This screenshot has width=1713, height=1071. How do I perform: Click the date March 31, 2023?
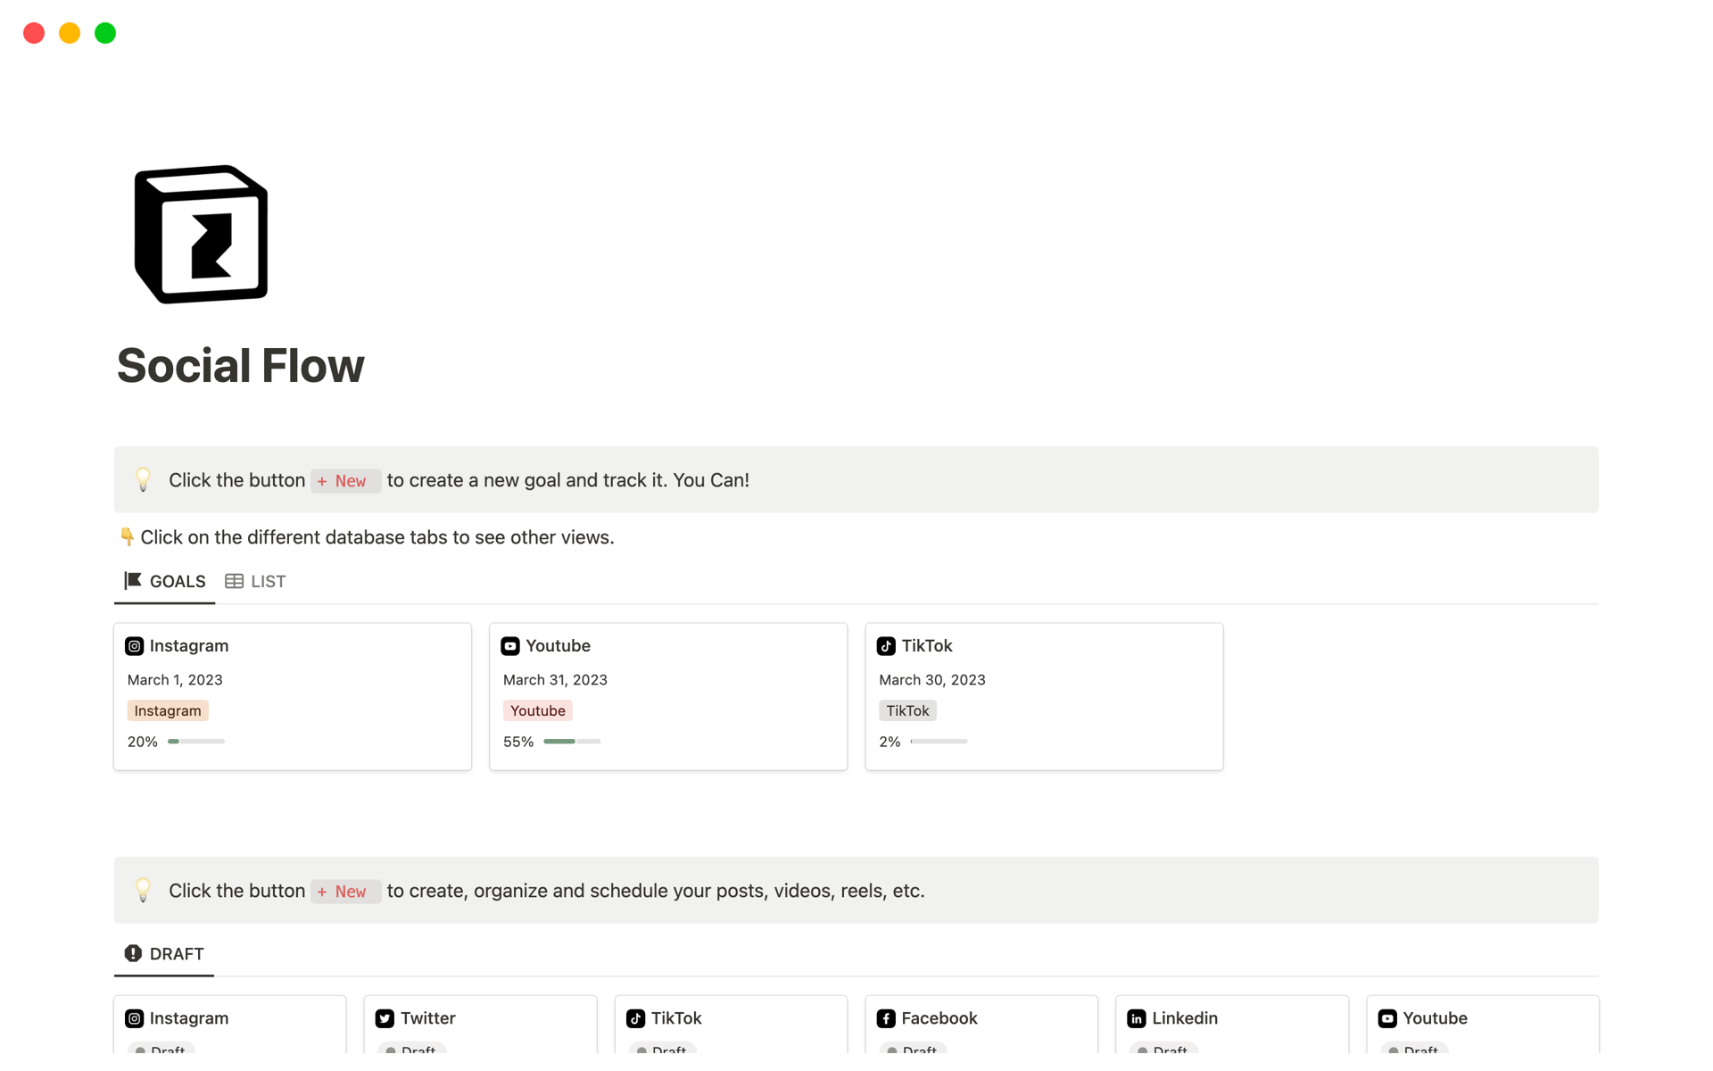555,680
